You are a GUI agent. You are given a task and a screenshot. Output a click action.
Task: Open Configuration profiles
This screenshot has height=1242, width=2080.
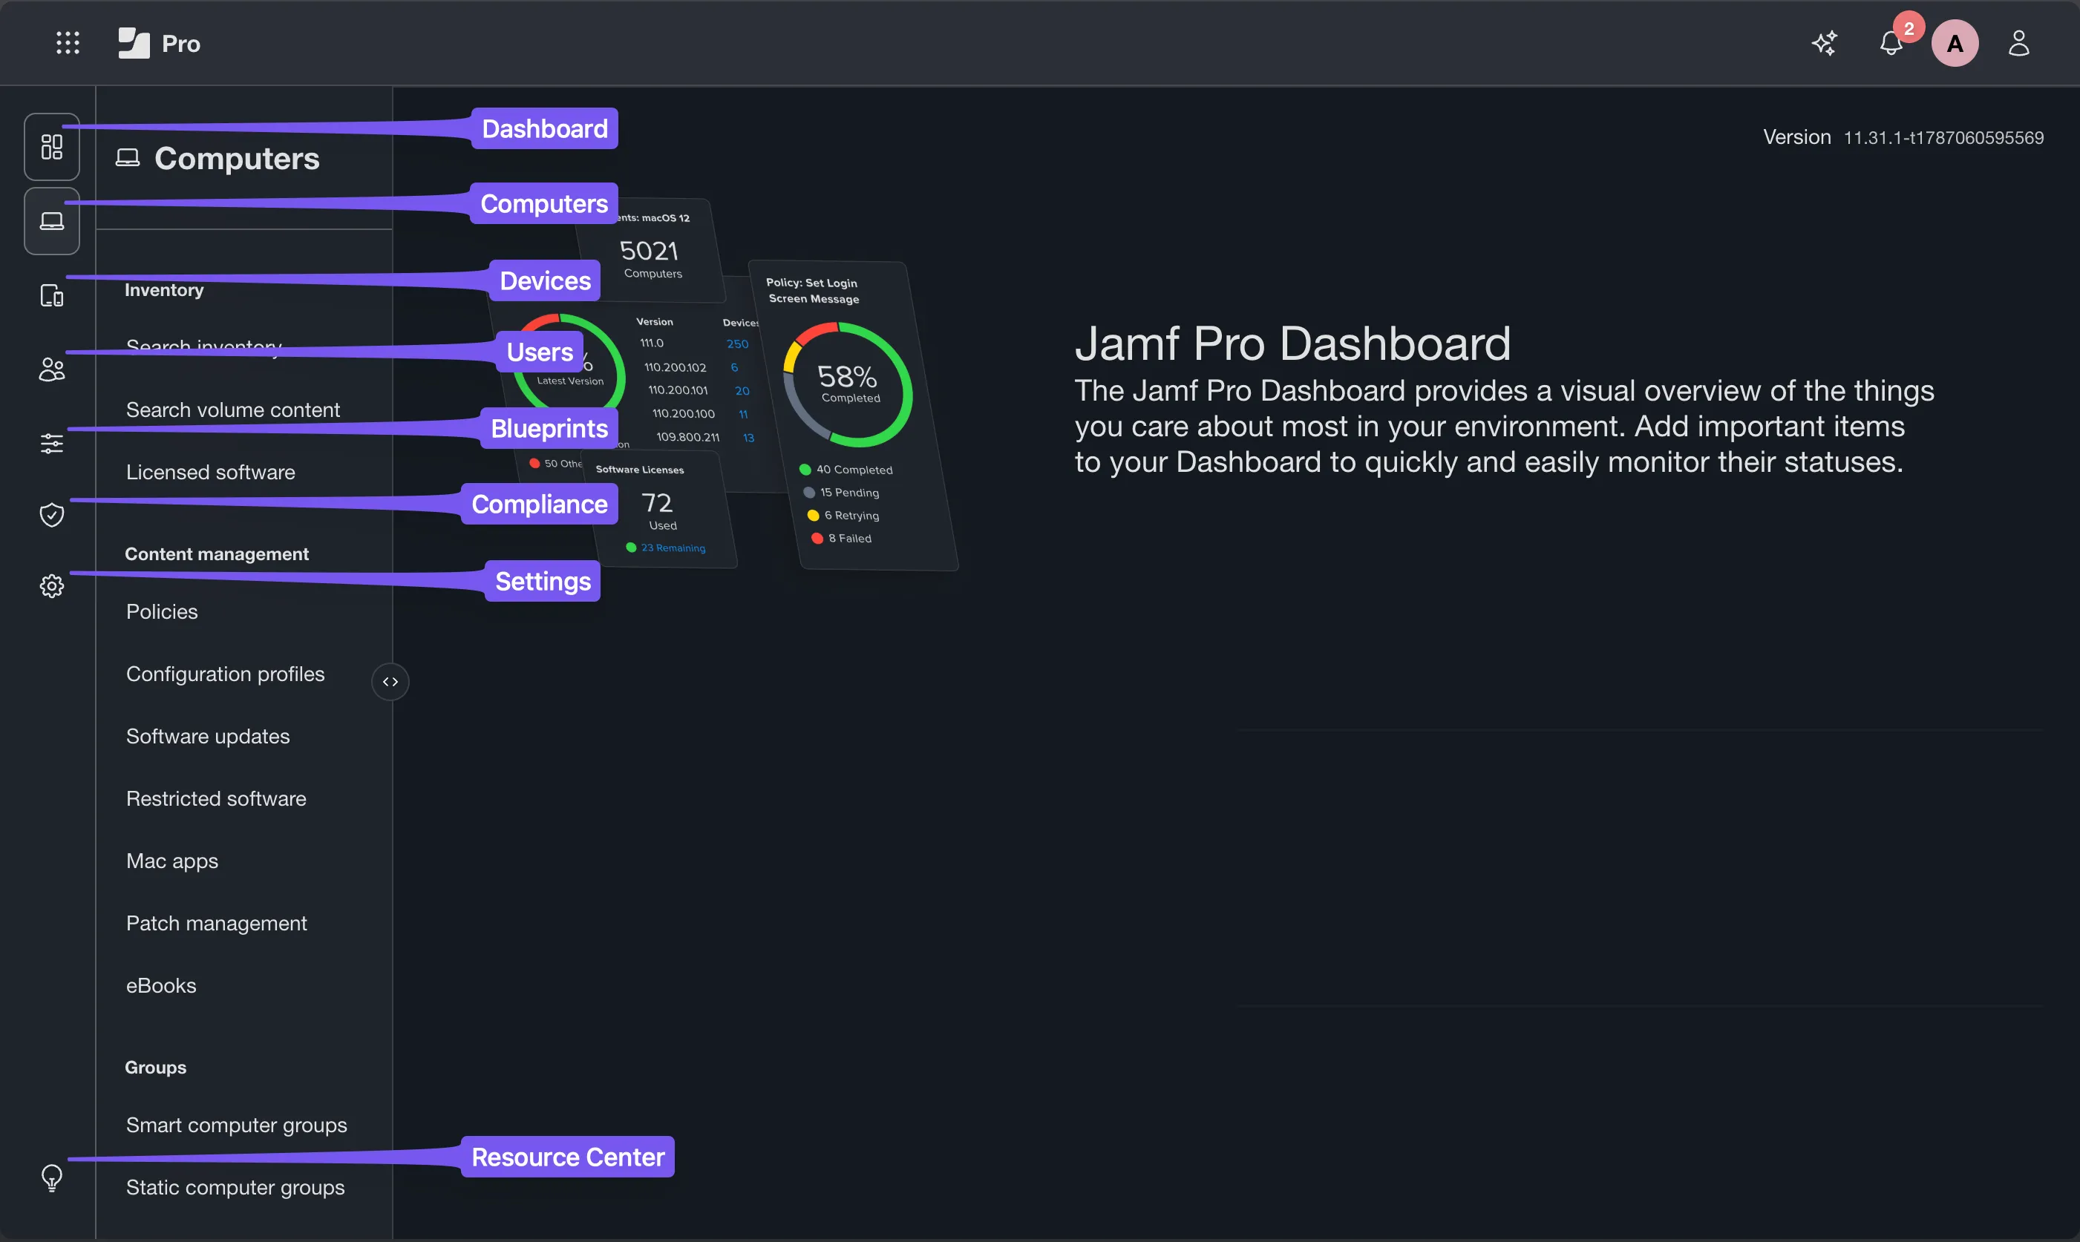tap(225, 674)
